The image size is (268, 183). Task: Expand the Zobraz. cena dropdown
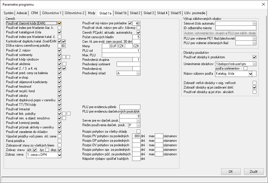(x=59, y=155)
